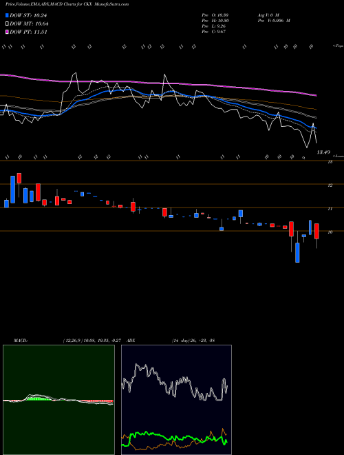Open the green MACD indicator chart
344x455 pixels.
coord(58,400)
